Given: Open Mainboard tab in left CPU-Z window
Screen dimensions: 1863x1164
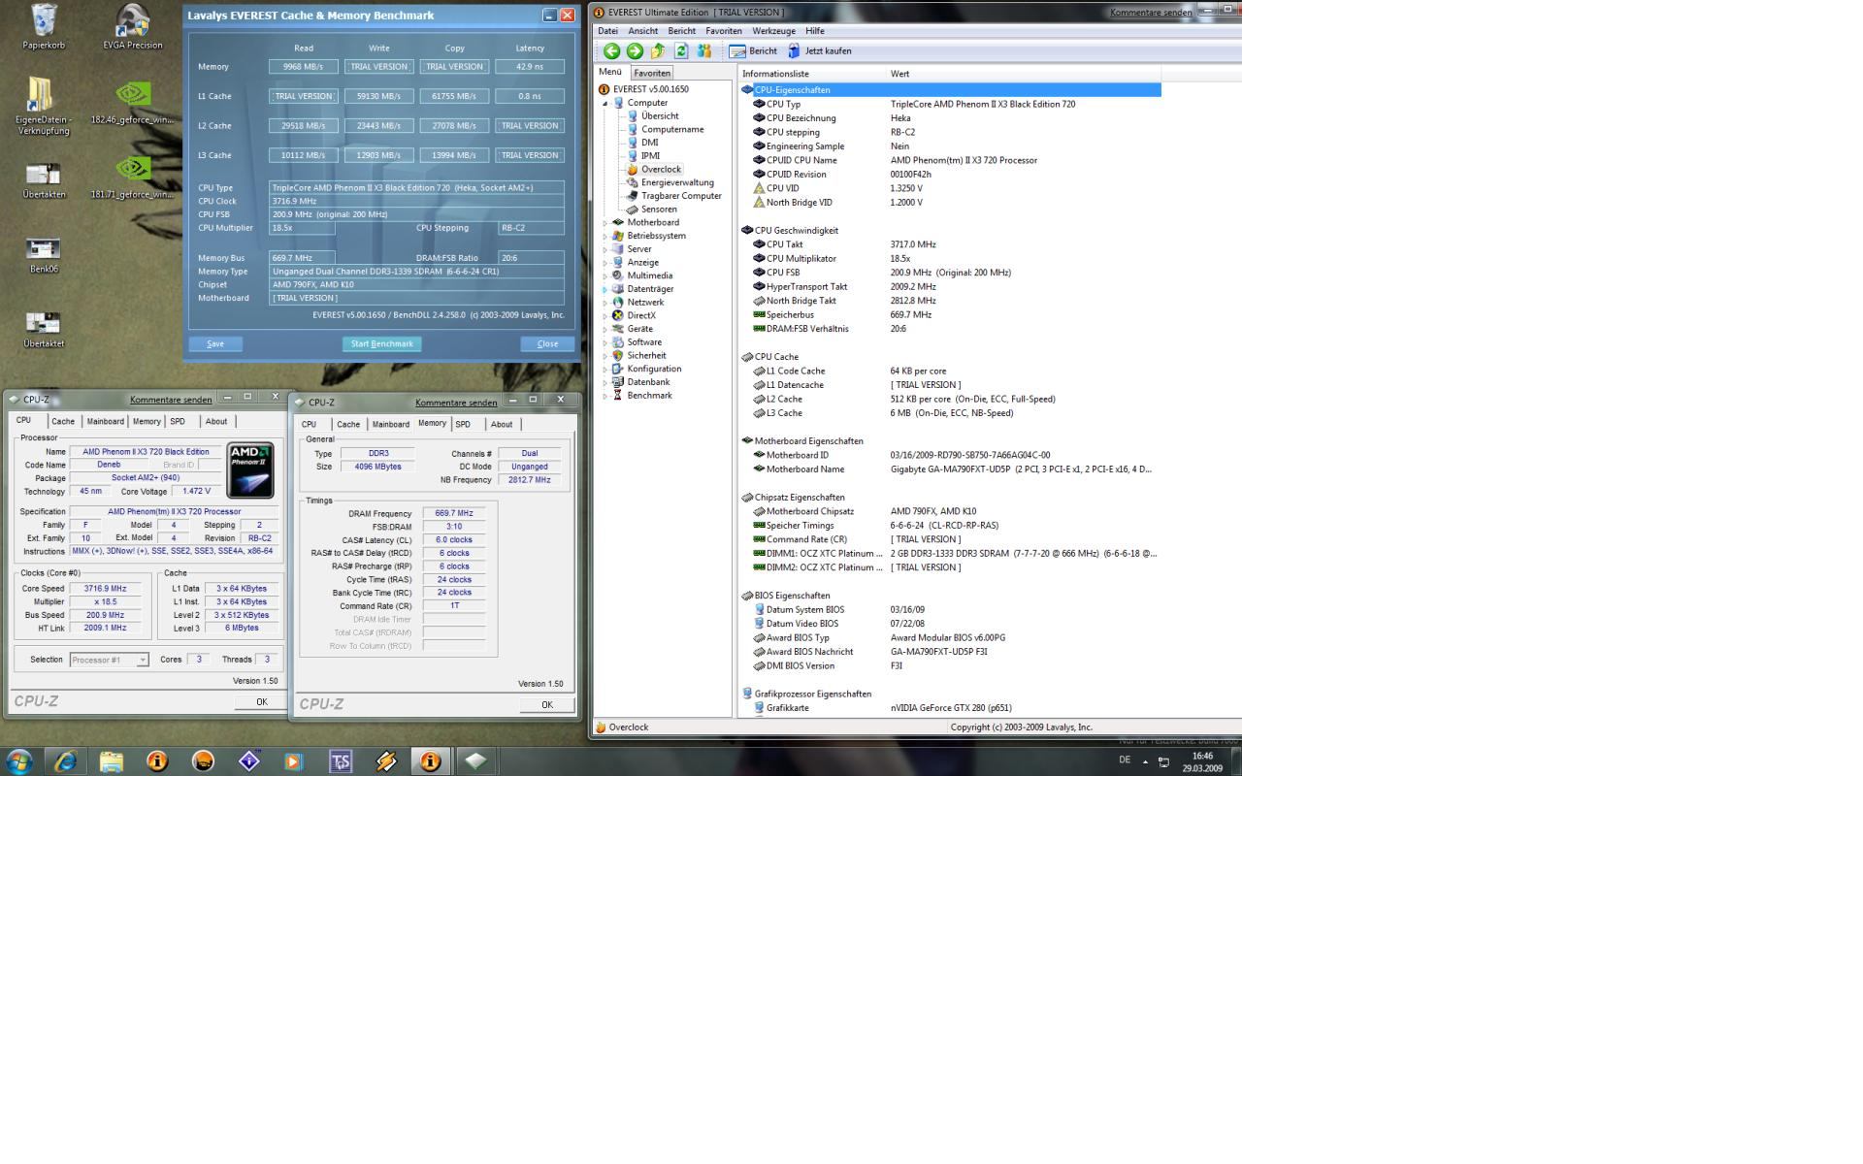Looking at the screenshot, I should point(105,422).
